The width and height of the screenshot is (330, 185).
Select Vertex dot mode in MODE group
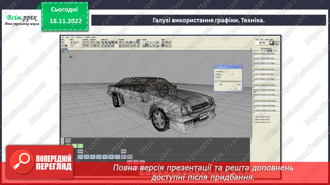(x=144, y=42)
